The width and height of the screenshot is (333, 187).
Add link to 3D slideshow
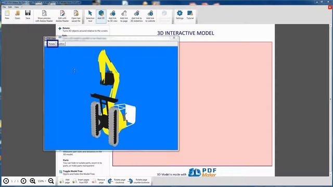point(136,16)
